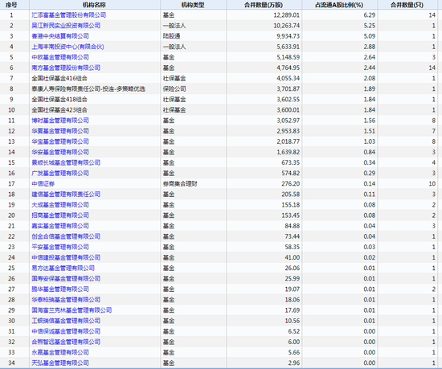Open 工银瑞信基金管理有限公司 link
Screen dimensions: 442x369
coord(66,321)
